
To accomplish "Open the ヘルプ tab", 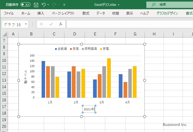I will [x=144, y=13].
